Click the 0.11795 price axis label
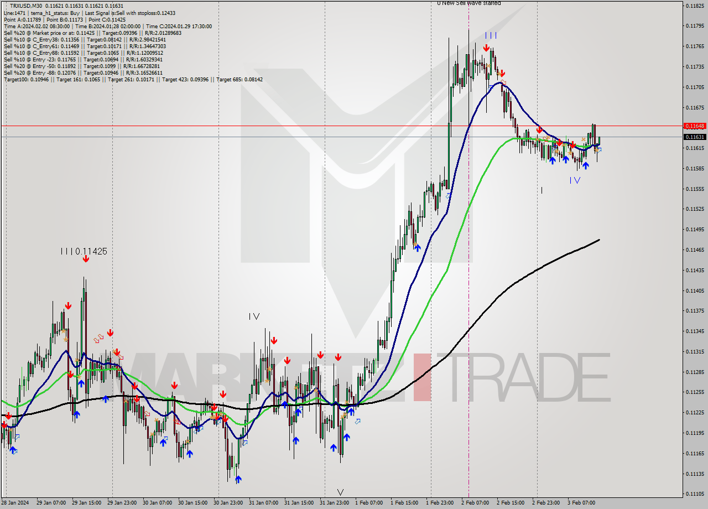 695,26
